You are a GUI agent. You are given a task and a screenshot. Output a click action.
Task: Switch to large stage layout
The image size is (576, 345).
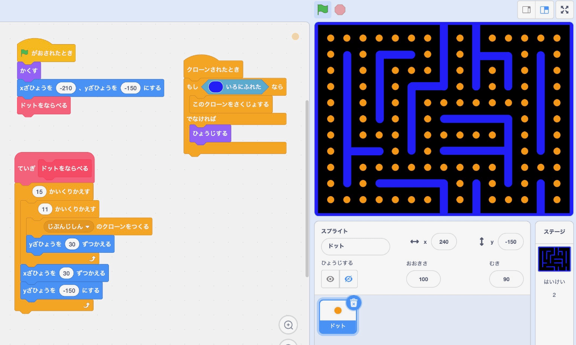(544, 9)
